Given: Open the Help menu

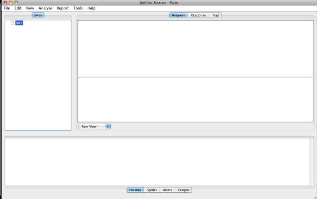Looking at the screenshot, I should click(91, 8).
